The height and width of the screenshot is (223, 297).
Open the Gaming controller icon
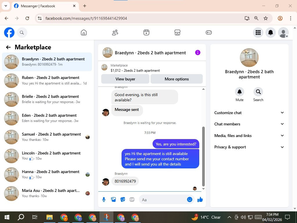(209, 33)
